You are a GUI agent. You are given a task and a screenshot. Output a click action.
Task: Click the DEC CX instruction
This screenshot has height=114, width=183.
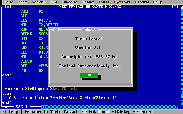pyautogui.click(x=32, y=43)
